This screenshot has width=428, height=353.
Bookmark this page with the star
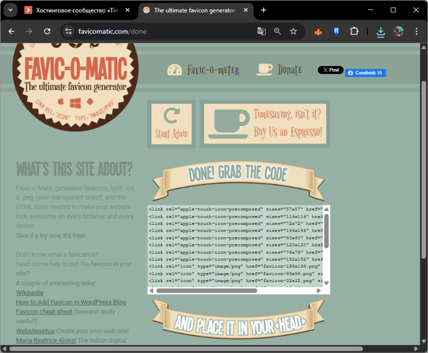(x=293, y=31)
